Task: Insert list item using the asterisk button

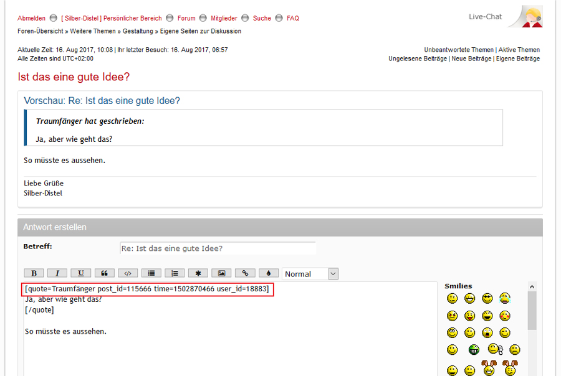Action: coord(198,273)
